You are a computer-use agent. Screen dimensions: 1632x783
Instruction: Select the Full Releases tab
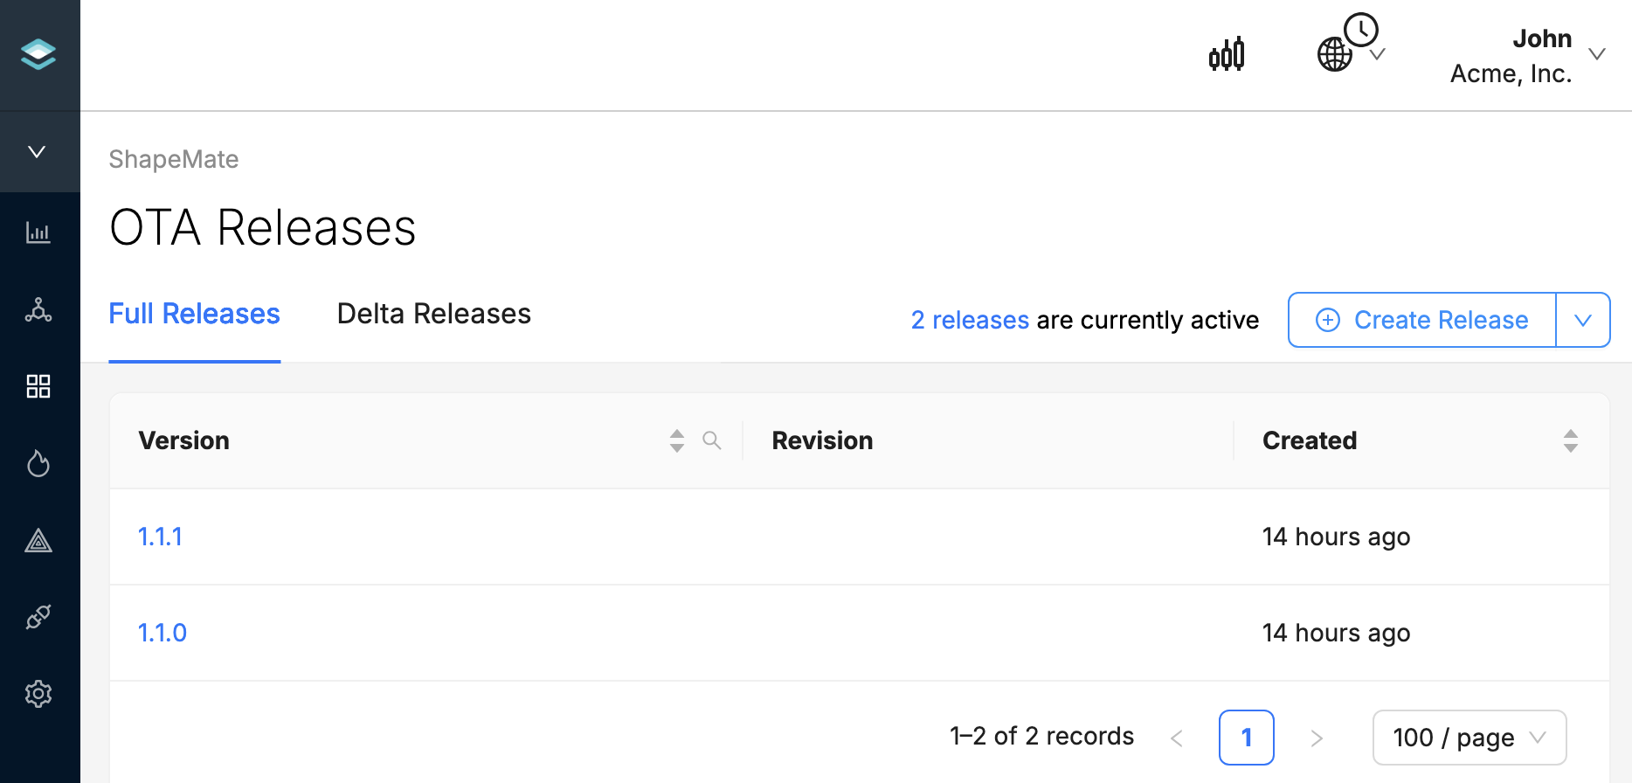pos(194,314)
